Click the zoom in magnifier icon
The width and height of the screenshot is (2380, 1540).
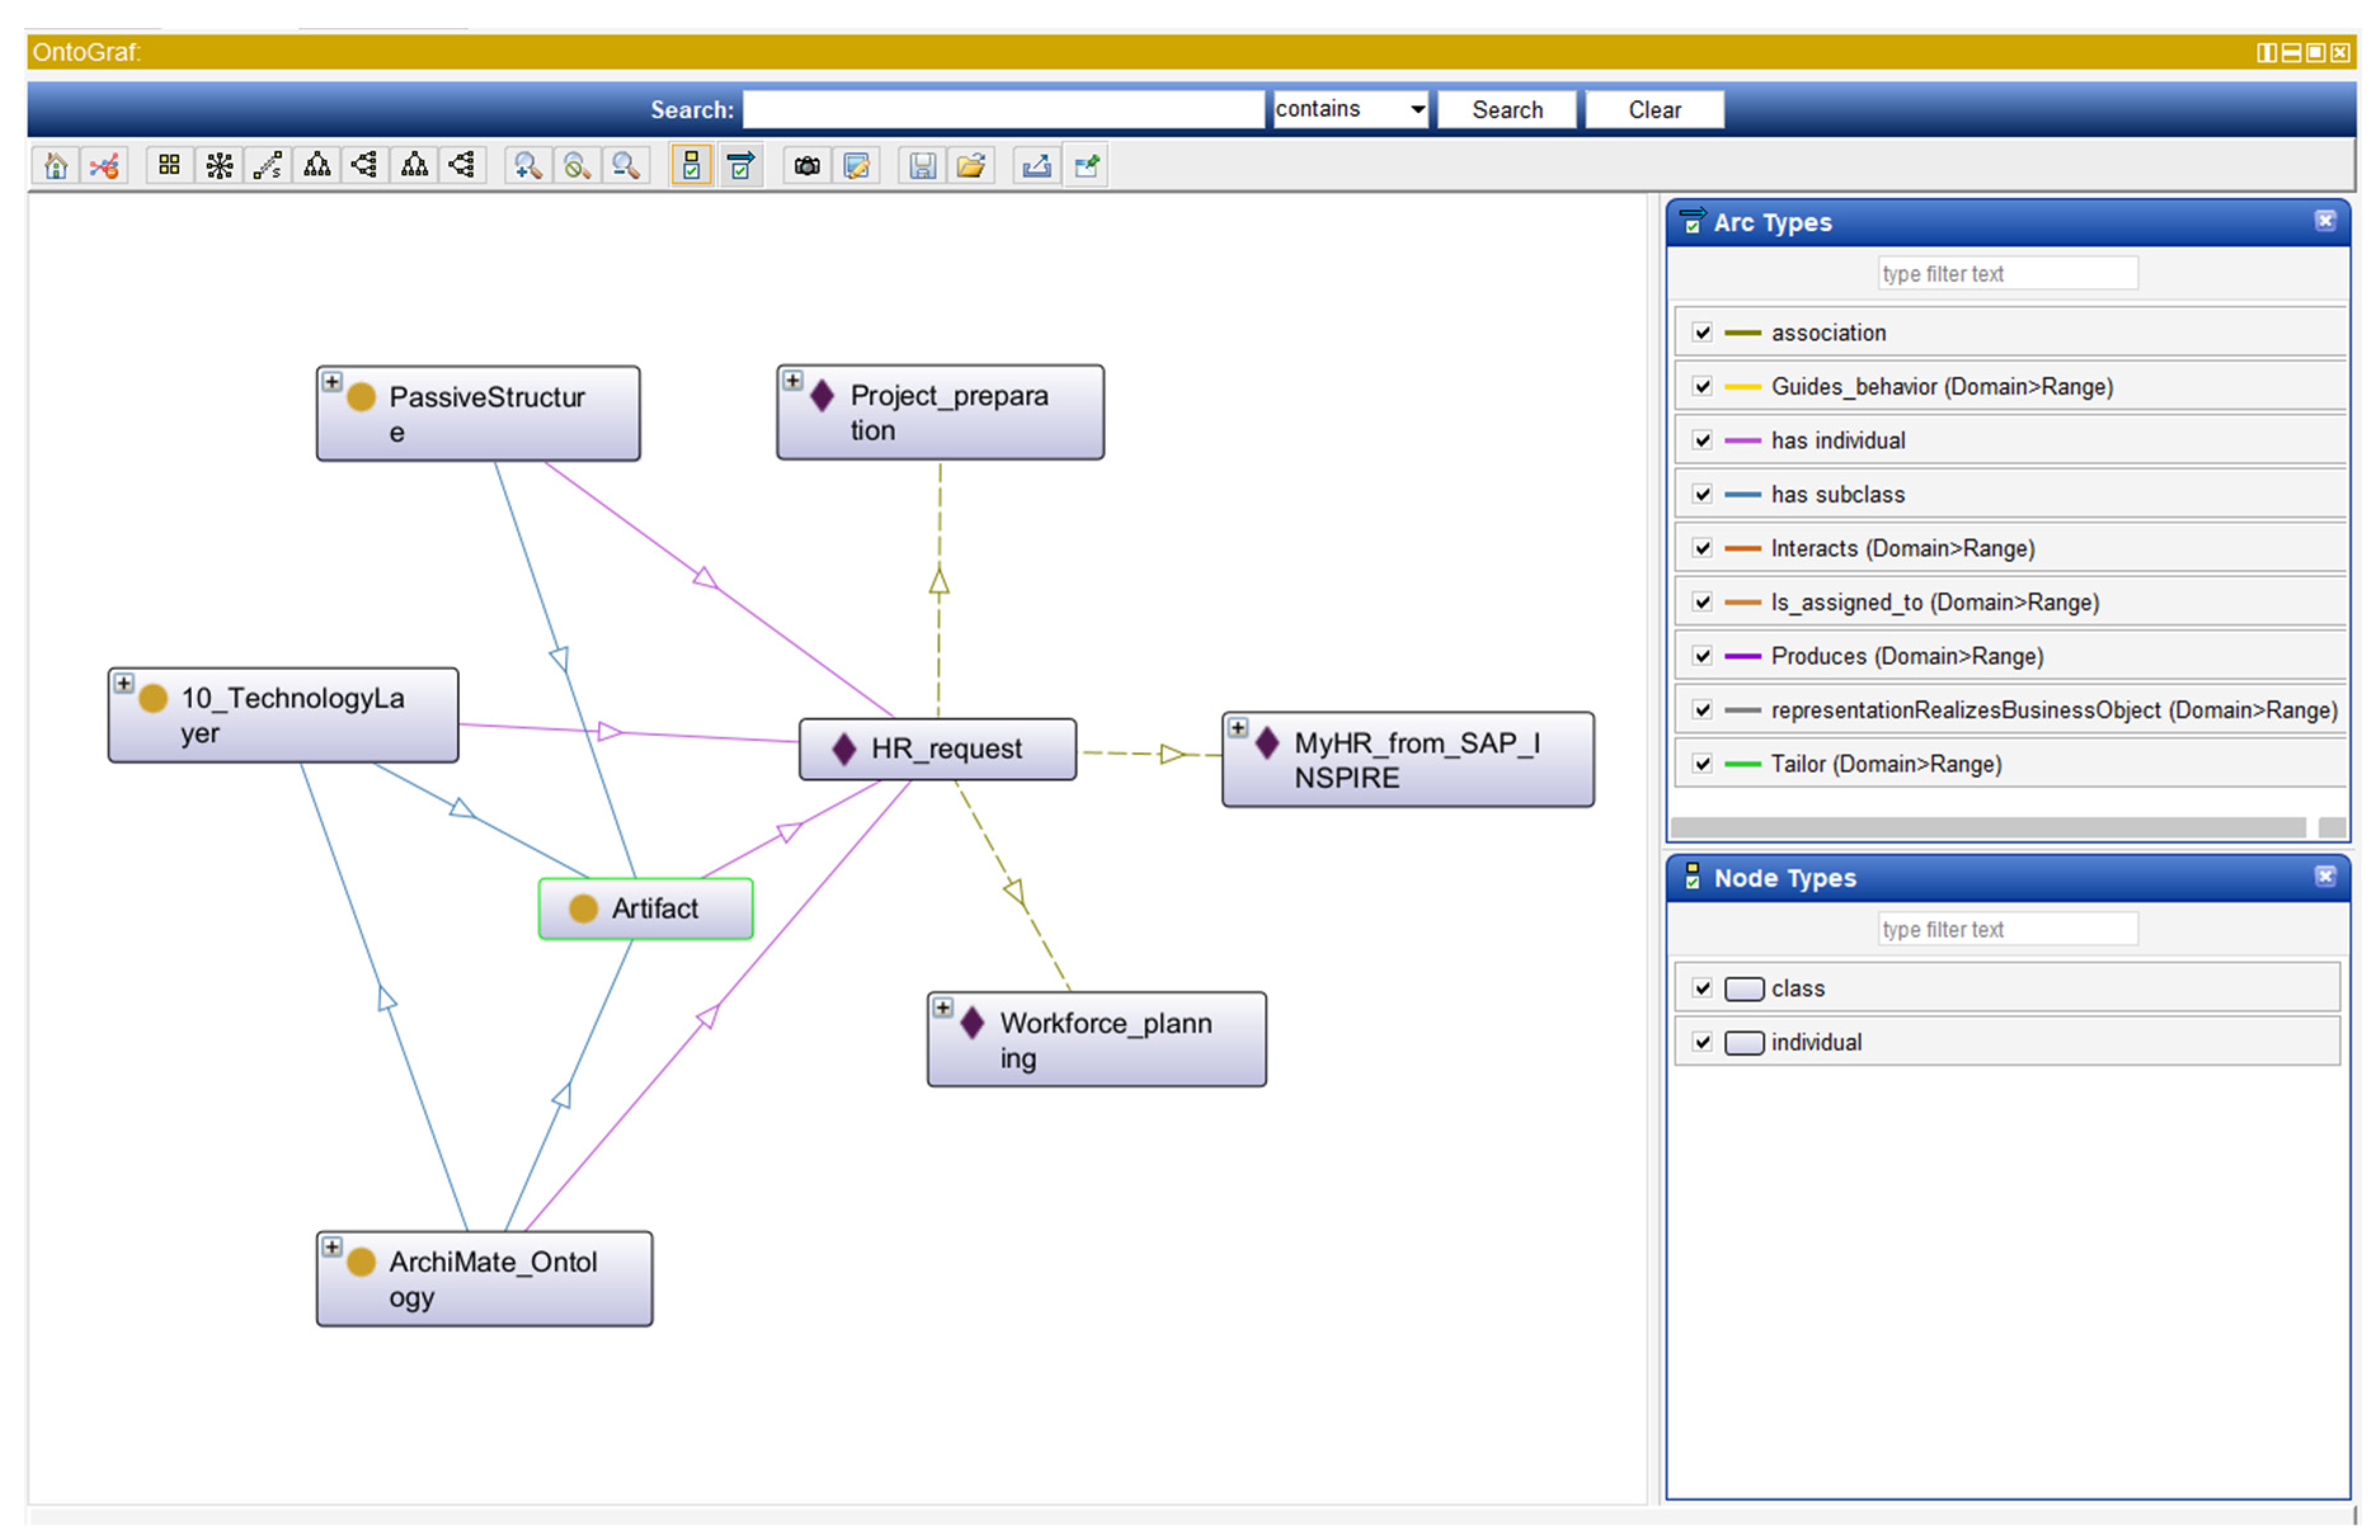pos(527,166)
